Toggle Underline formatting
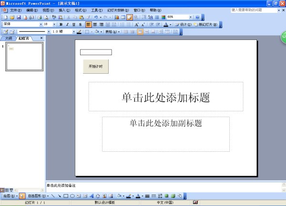The width and height of the screenshot is (286, 206). pyautogui.click(x=73, y=24)
